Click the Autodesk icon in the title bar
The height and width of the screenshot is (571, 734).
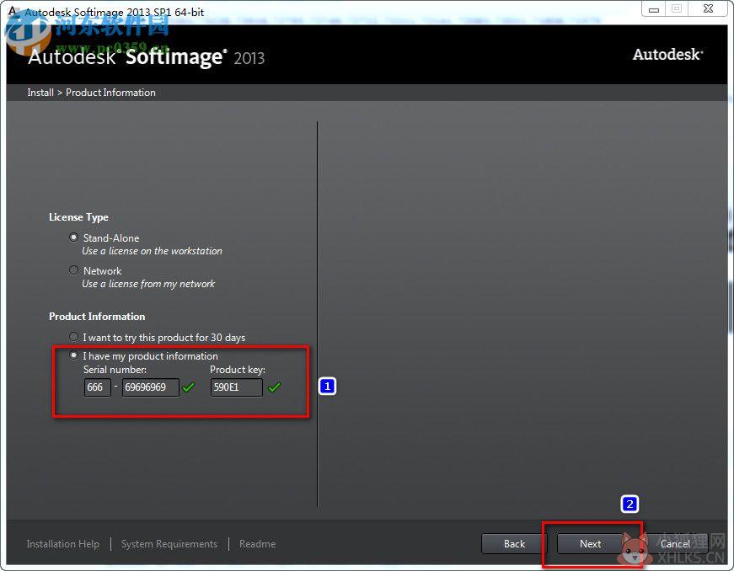[13, 11]
